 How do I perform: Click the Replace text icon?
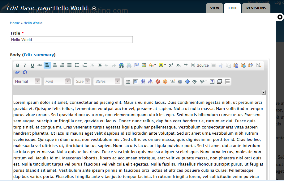[x=150, y=82]
